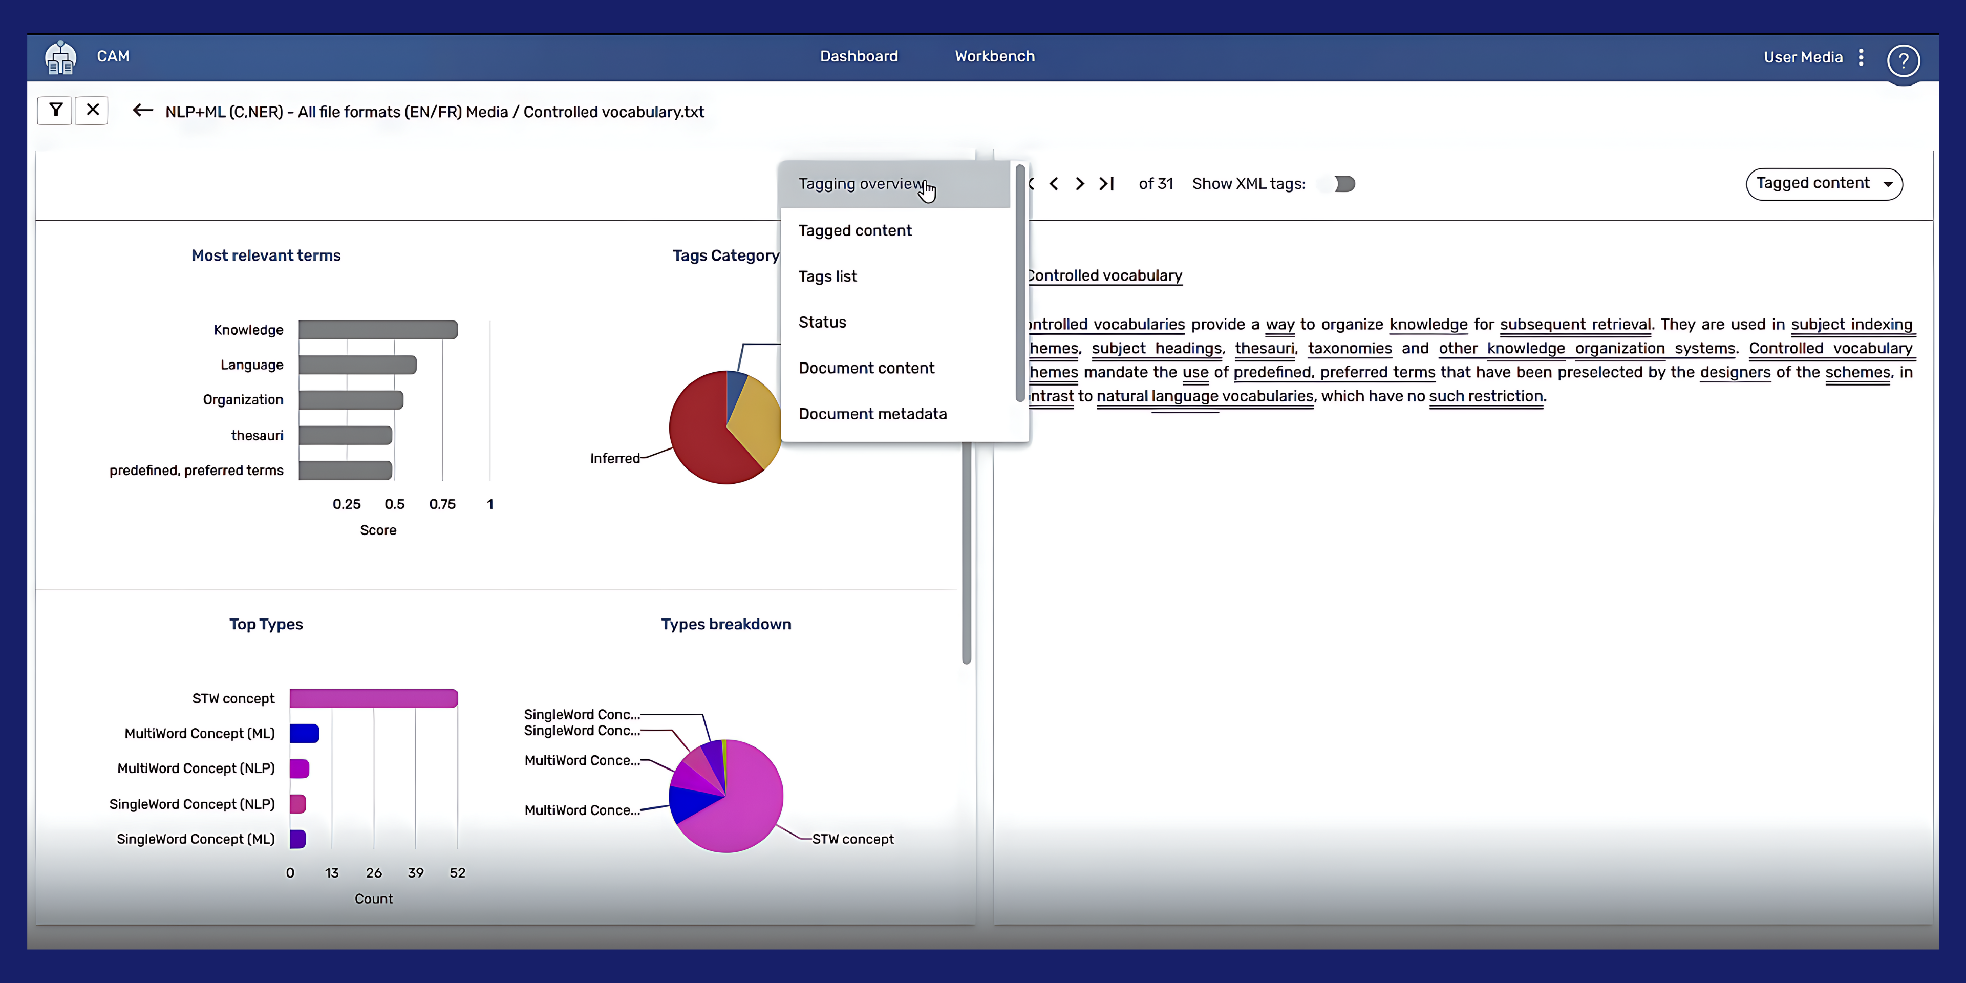This screenshot has width=1966, height=983.
Task: Click the User Media label
Action: (1803, 57)
